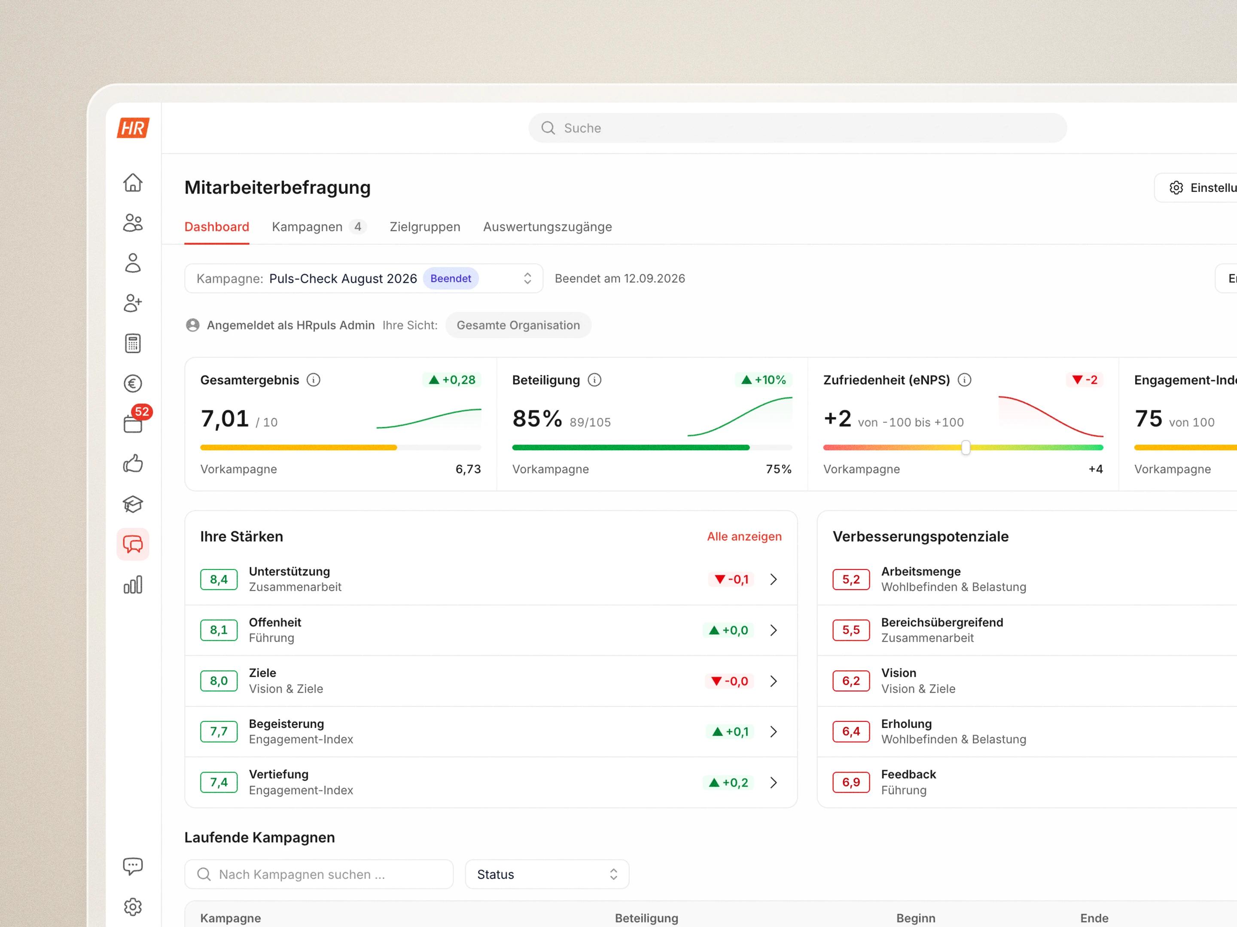Click the info icon beside Gesamtergebnis
The height and width of the screenshot is (927, 1237).
click(314, 380)
